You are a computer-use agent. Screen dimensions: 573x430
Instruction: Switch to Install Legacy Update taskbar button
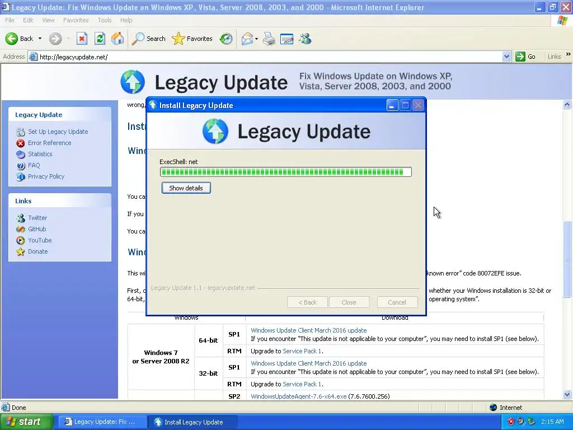click(x=192, y=422)
